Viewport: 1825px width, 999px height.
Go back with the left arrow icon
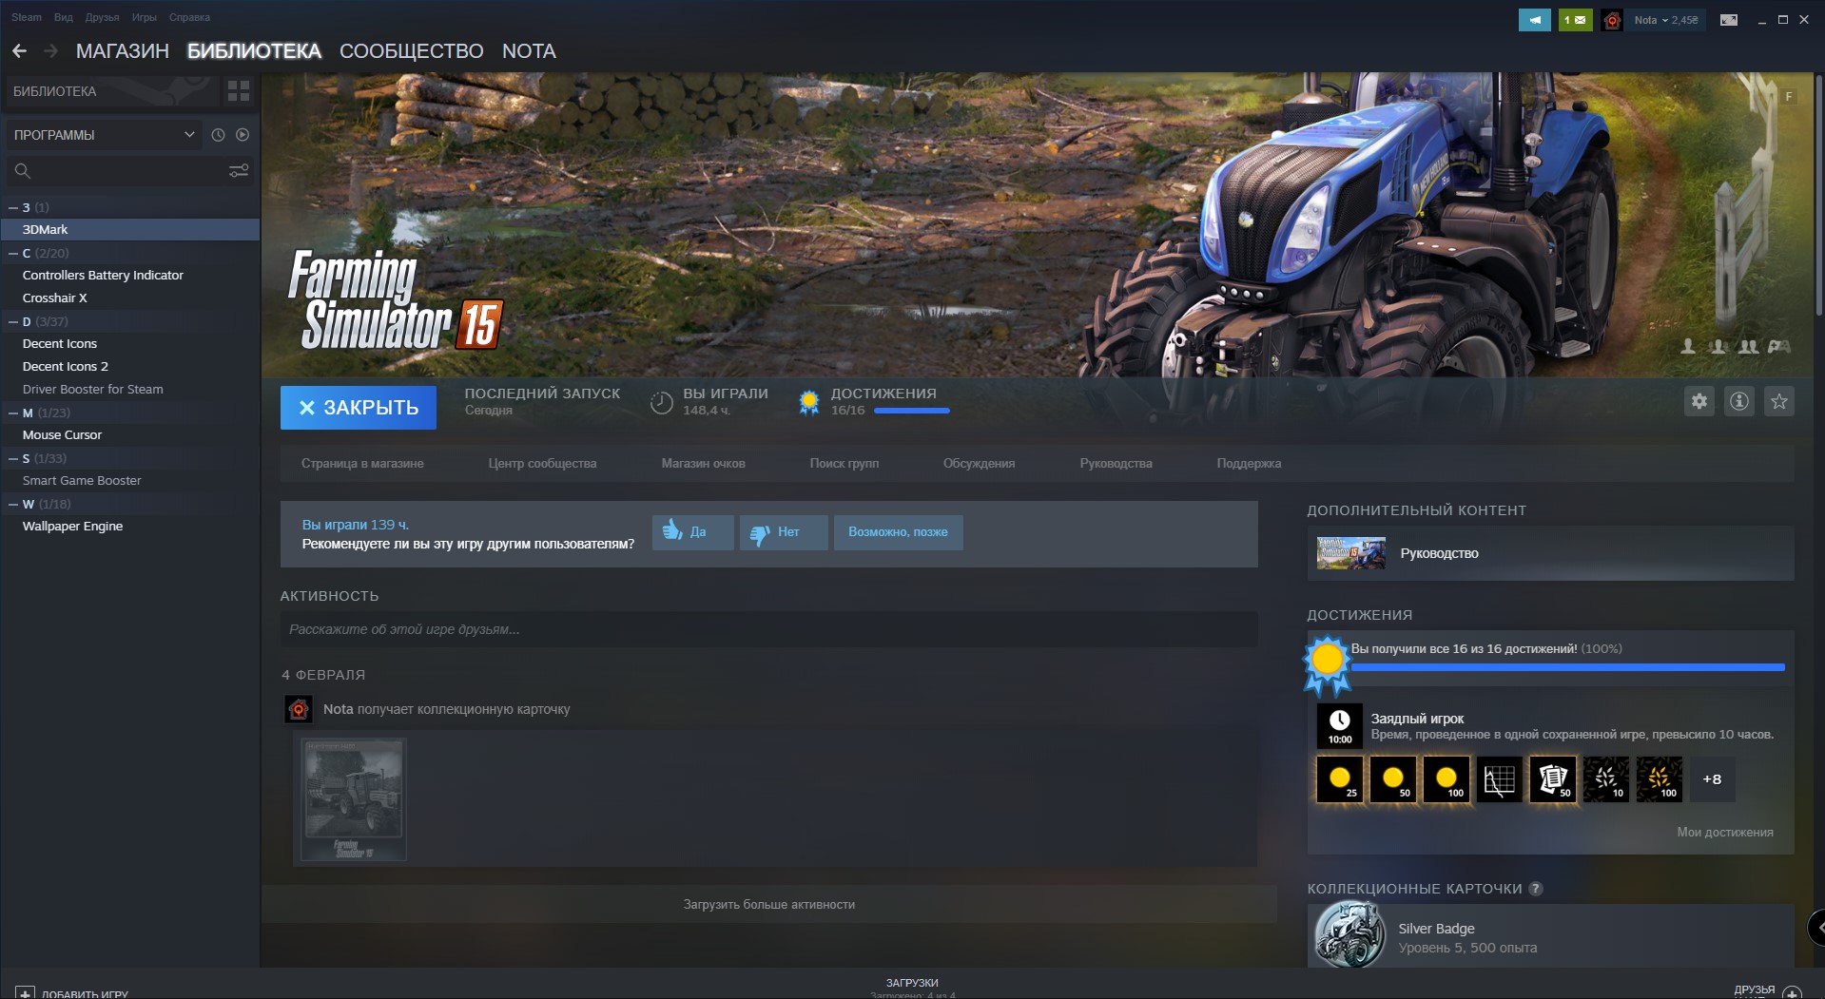tap(19, 51)
